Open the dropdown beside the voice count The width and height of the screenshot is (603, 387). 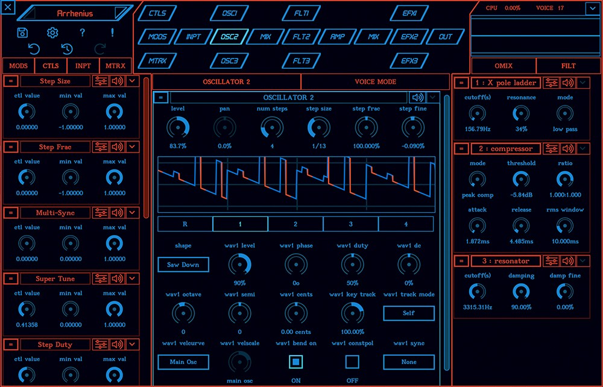pyautogui.click(x=592, y=8)
